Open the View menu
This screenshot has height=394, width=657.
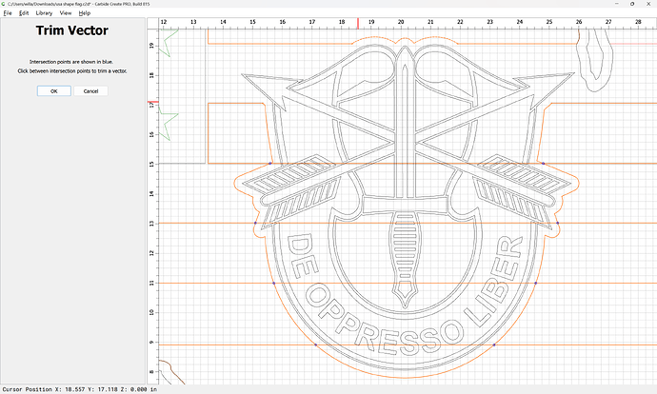pos(66,13)
